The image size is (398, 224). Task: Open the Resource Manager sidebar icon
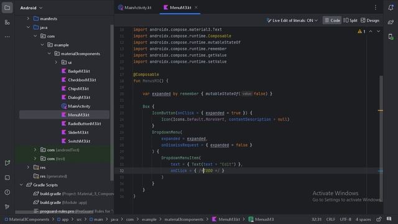[x=7, y=22]
